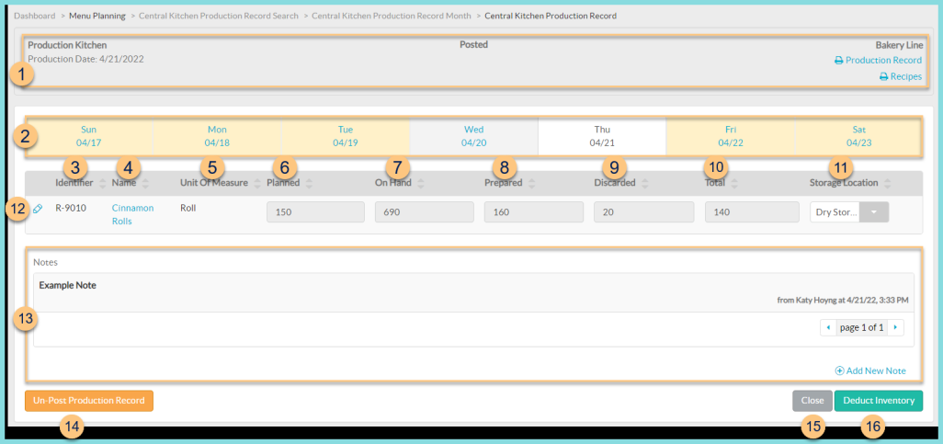Click the Prepared field showing 160
This screenshot has width=943, height=444.
coord(534,212)
